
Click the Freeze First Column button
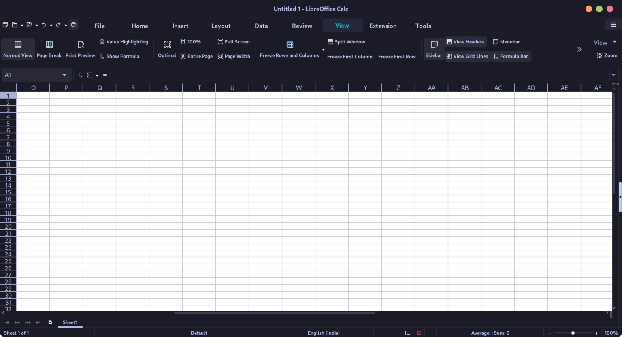click(x=349, y=57)
